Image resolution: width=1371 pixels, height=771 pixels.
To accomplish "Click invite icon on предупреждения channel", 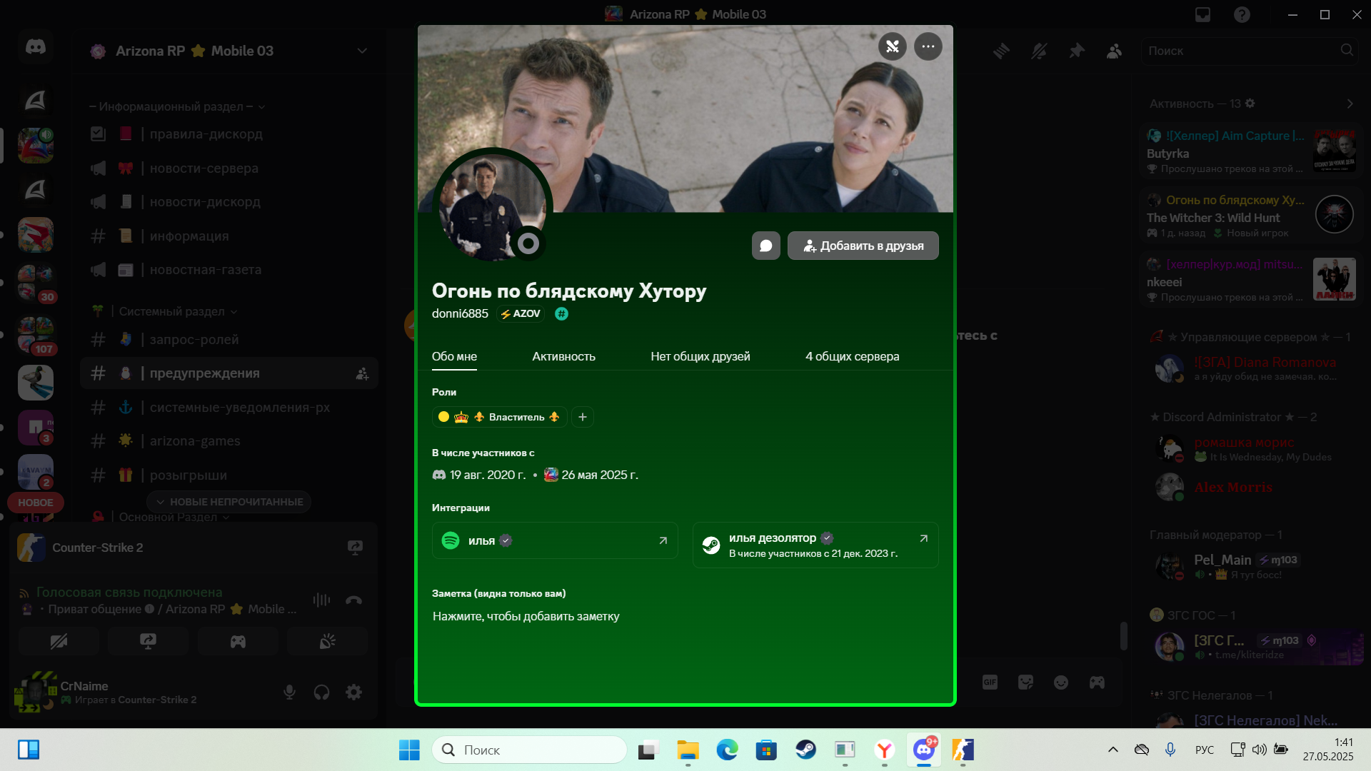I will [x=362, y=373].
